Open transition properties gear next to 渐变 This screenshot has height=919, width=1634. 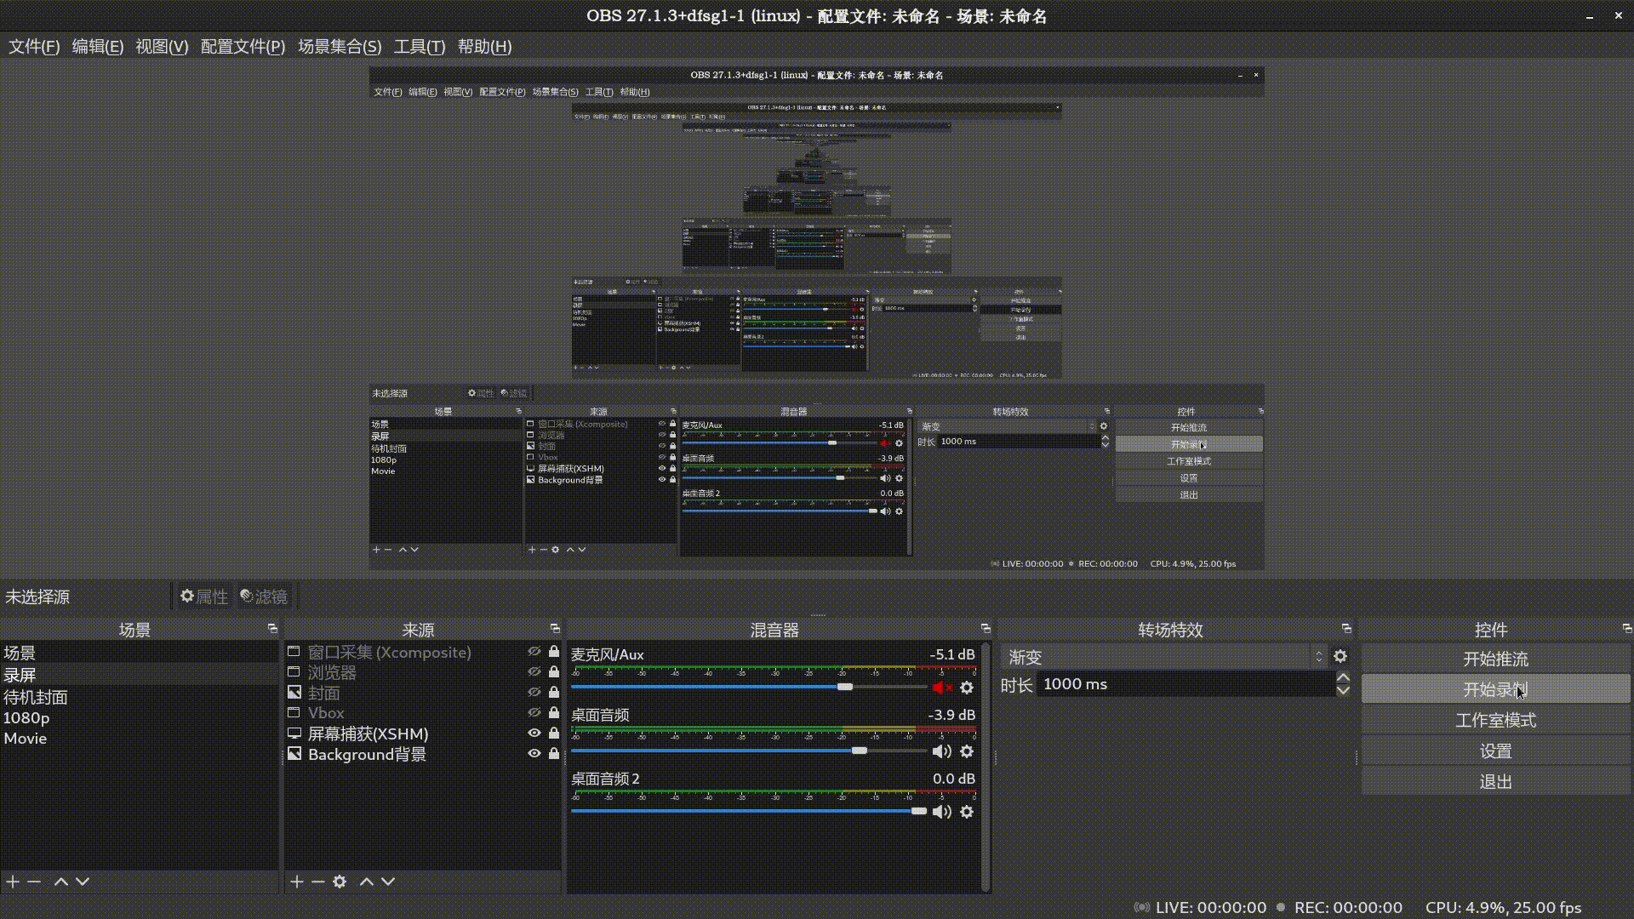click(x=1340, y=656)
